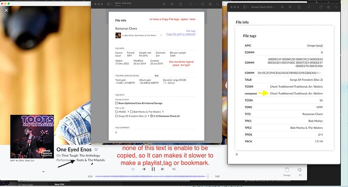Toggle Roon Radio sparkle icon
This screenshot has width=348, height=187.
coord(133,169)
